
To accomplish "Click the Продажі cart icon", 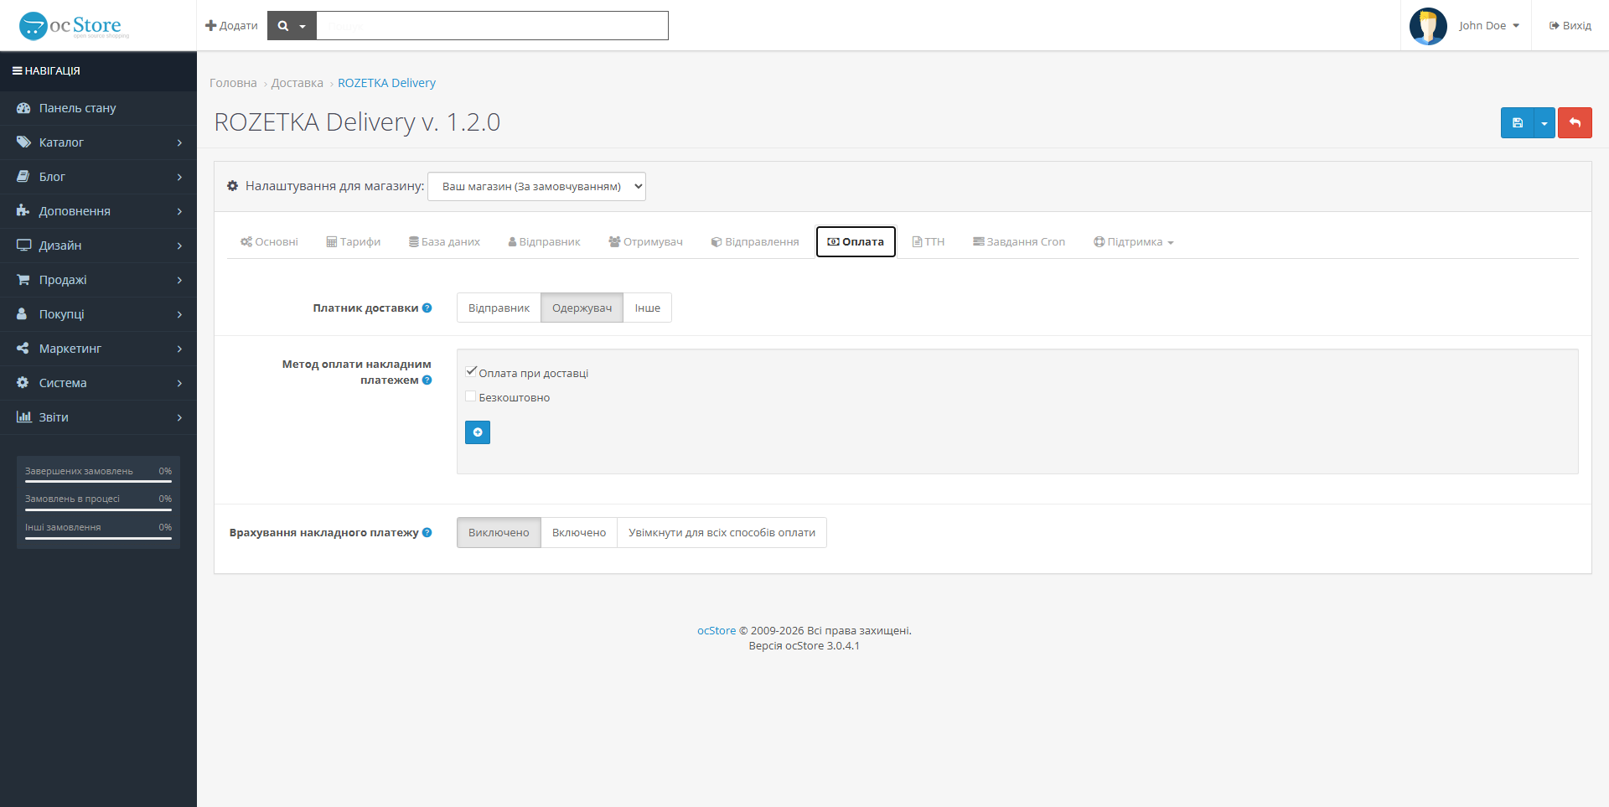I will pyautogui.click(x=23, y=280).
